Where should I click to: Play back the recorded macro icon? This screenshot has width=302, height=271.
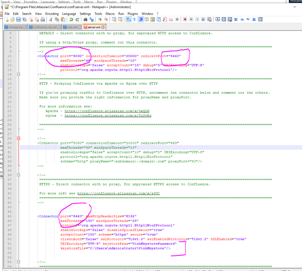197,19
